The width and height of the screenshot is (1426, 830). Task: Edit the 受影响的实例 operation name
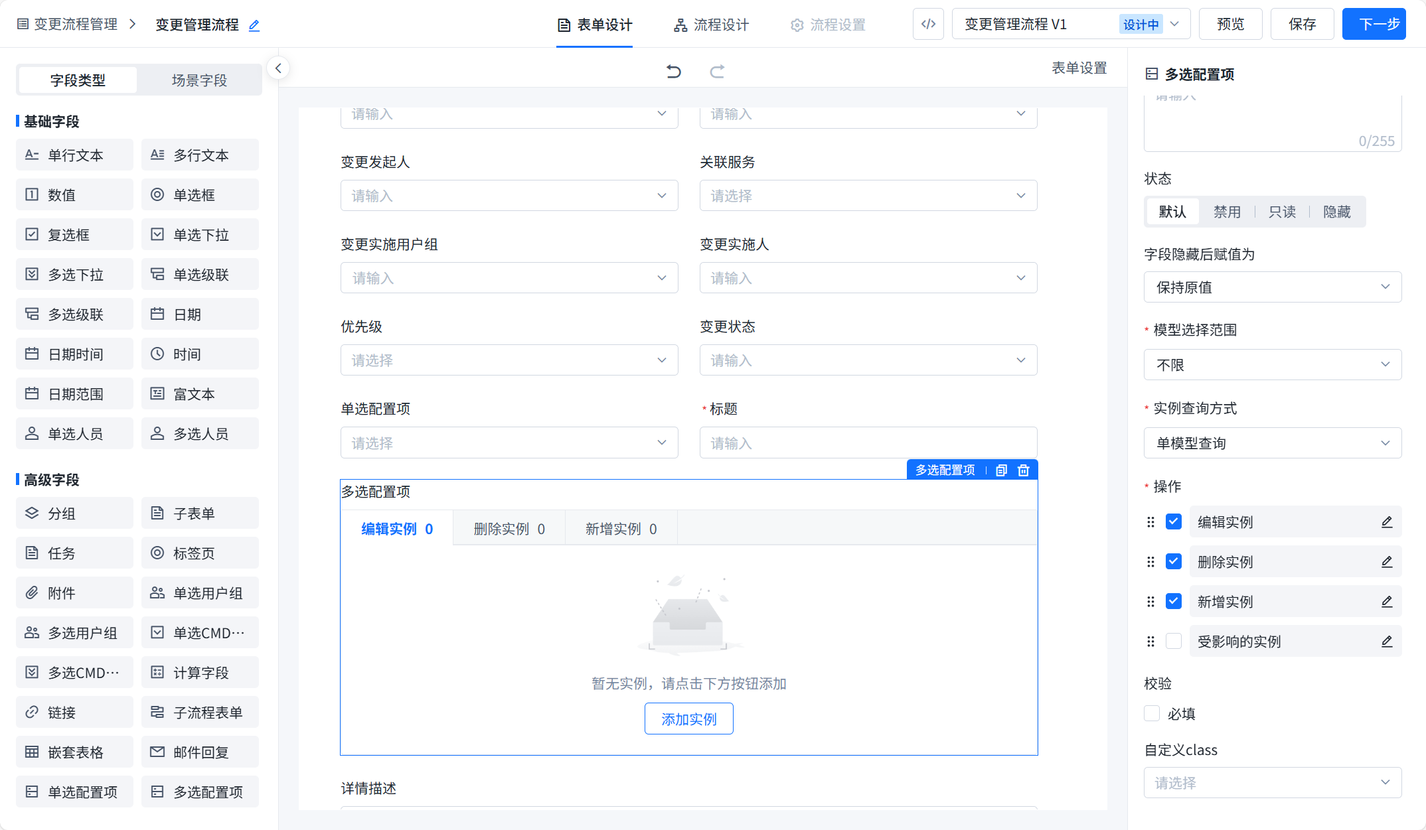point(1387,642)
